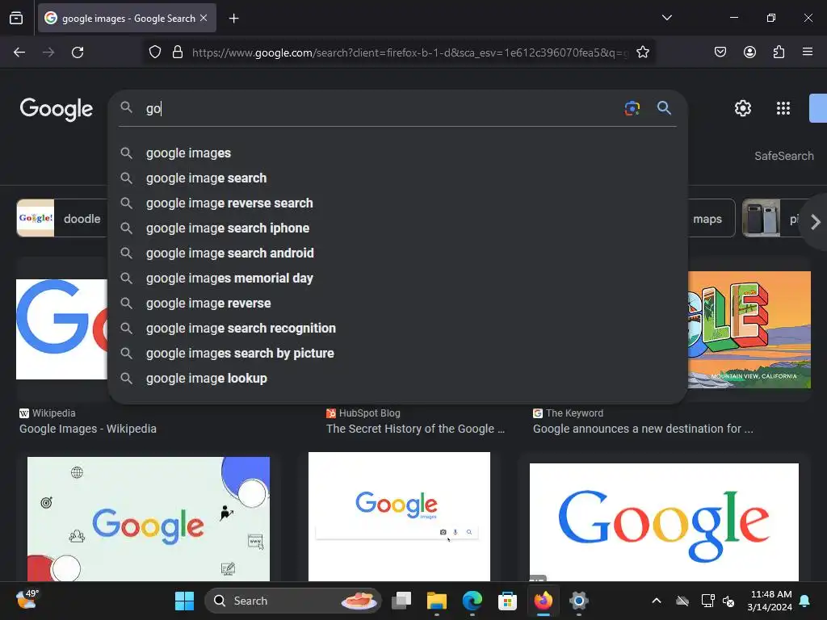The height and width of the screenshot is (620, 827).
Task: Open The Secret History of the Google result
Action: tap(415, 429)
